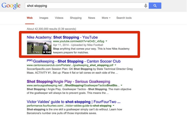This screenshot has height=125, width=187.
Task: Open Victor Valdes' guide FourFourTwo link
Action: (73, 102)
